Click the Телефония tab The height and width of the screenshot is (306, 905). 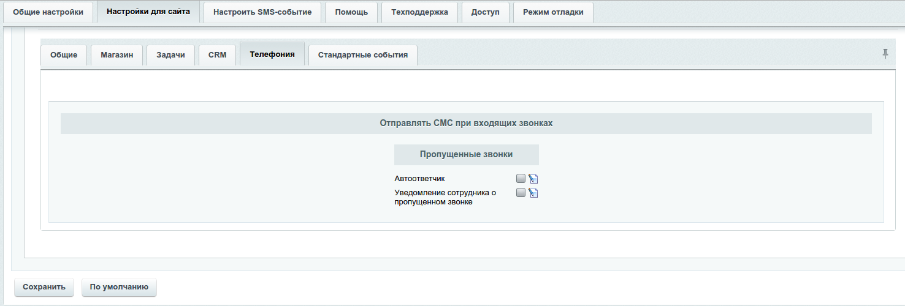click(272, 54)
